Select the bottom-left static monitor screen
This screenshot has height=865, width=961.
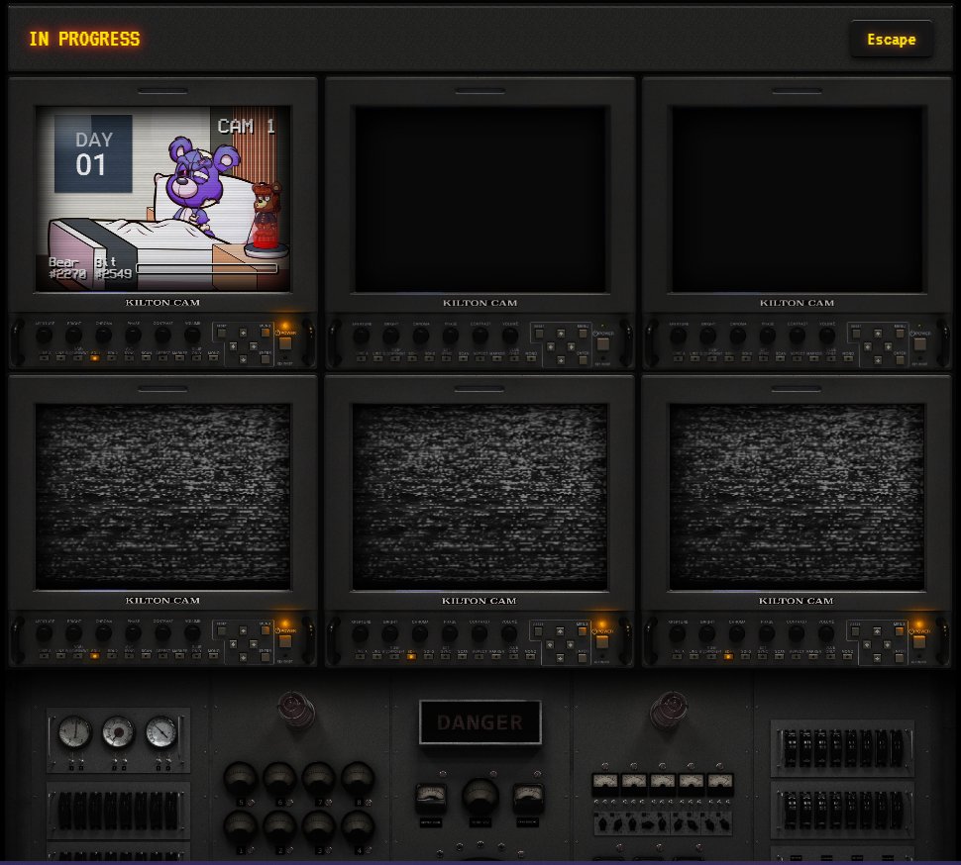163,497
